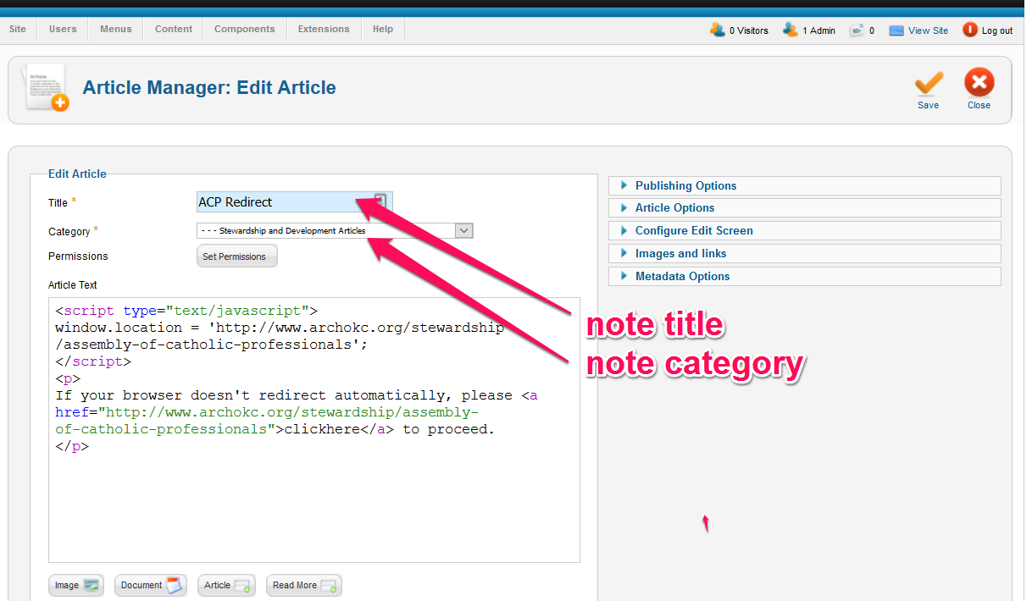Image resolution: width=1032 pixels, height=601 pixels.
Task: Click the Log out link
Action: tap(997, 30)
